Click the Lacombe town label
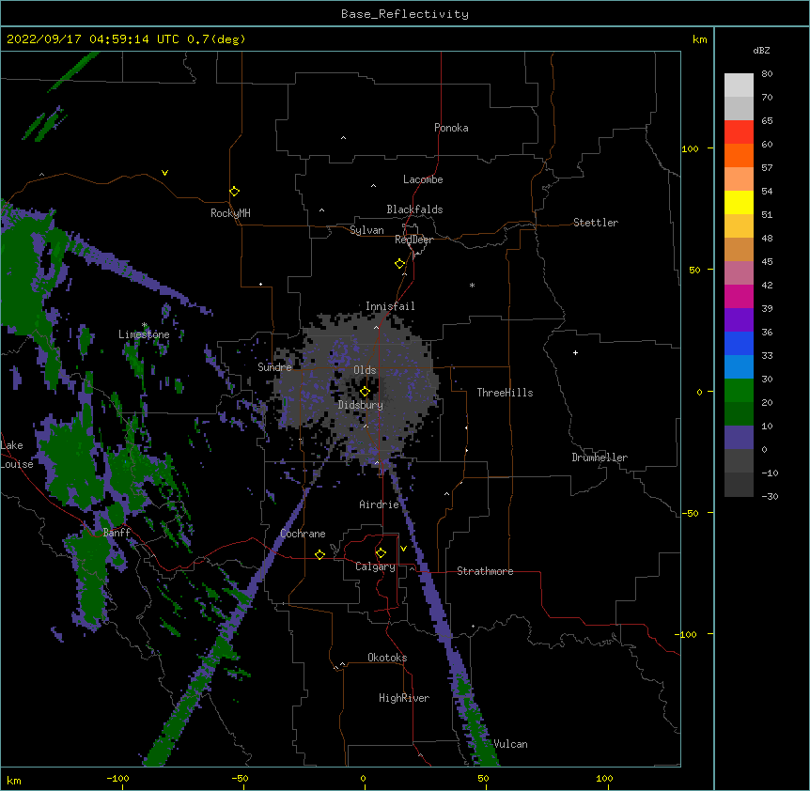The width and height of the screenshot is (810, 791). point(423,179)
